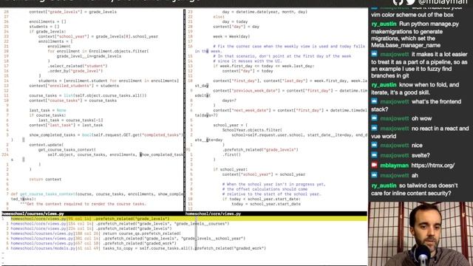This screenshot has width=473, height=266.
Task: Click badge beside maxjowett 'what's the frontend stack?'
Action: click(x=375, y=101)
